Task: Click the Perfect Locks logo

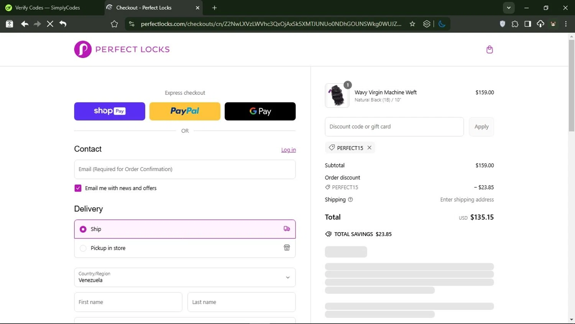Action: coord(122,49)
